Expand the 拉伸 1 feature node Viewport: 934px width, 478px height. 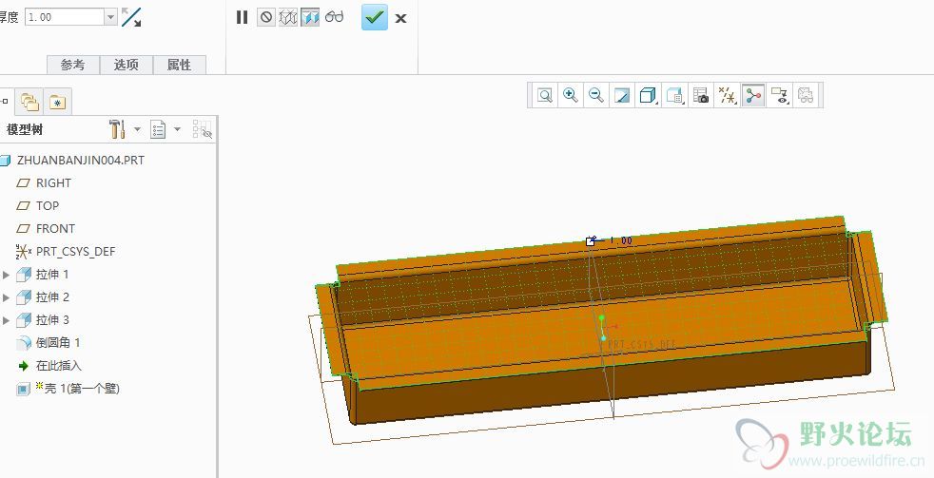click(6, 275)
